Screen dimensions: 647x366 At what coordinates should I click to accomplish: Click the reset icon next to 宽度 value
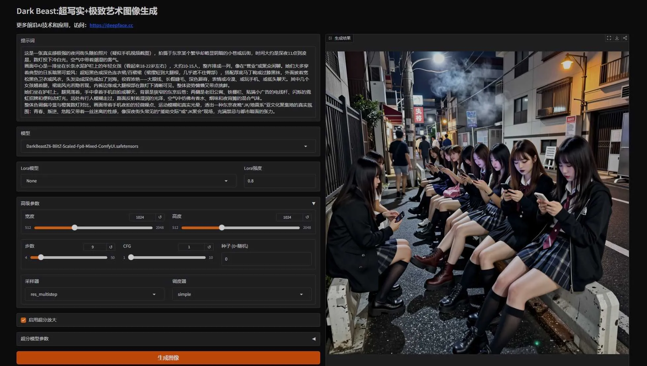[x=160, y=217]
